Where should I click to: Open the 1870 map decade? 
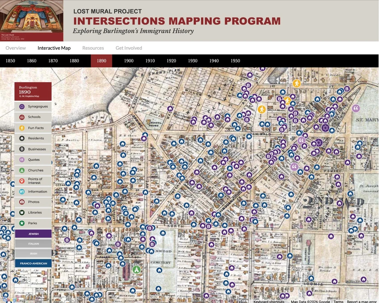(53, 61)
